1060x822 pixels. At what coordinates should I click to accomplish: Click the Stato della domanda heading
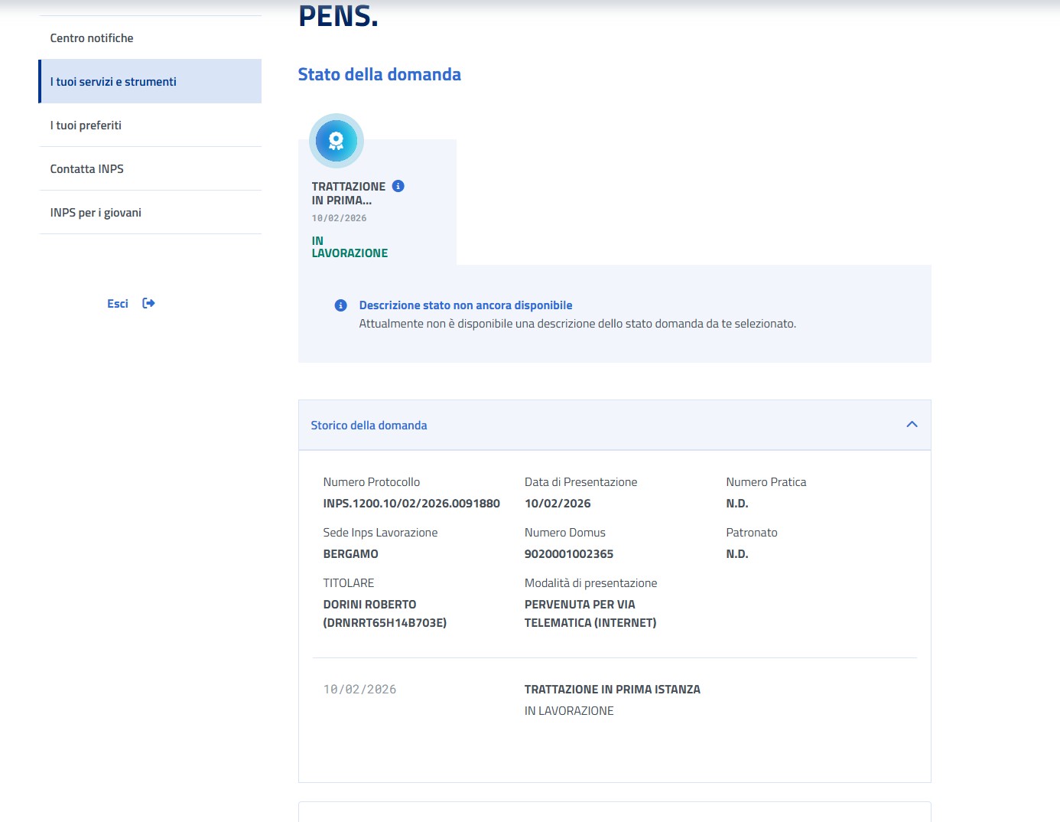click(379, 75)
